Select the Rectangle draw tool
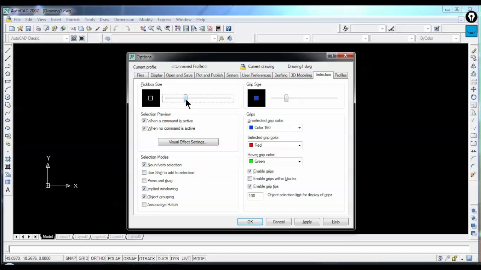The width and height of the screenshot is (481, 270). (8, 82)
